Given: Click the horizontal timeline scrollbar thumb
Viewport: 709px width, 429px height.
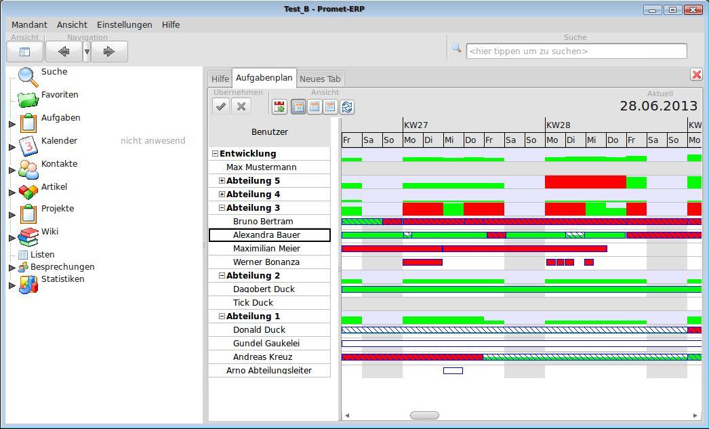Looking at the screenshot, I should pyautogui.click(x=424, y=415).
